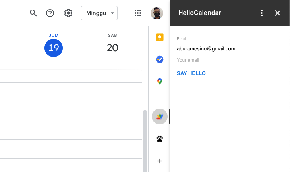Open the paw print add-on
290x172 pixels.
pyautogui.click(x=160, y=139)
